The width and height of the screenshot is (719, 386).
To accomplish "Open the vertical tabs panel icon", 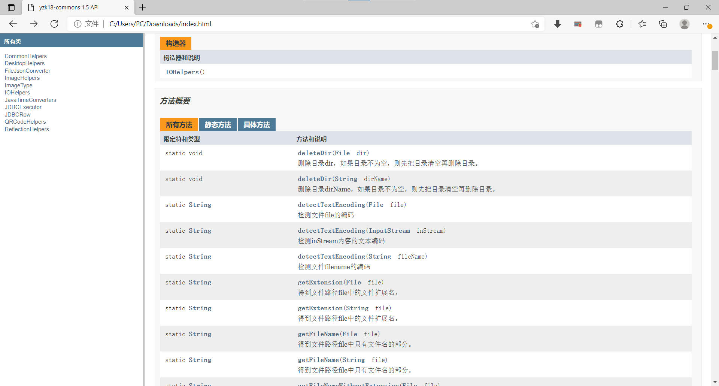I will click(11, 7).
